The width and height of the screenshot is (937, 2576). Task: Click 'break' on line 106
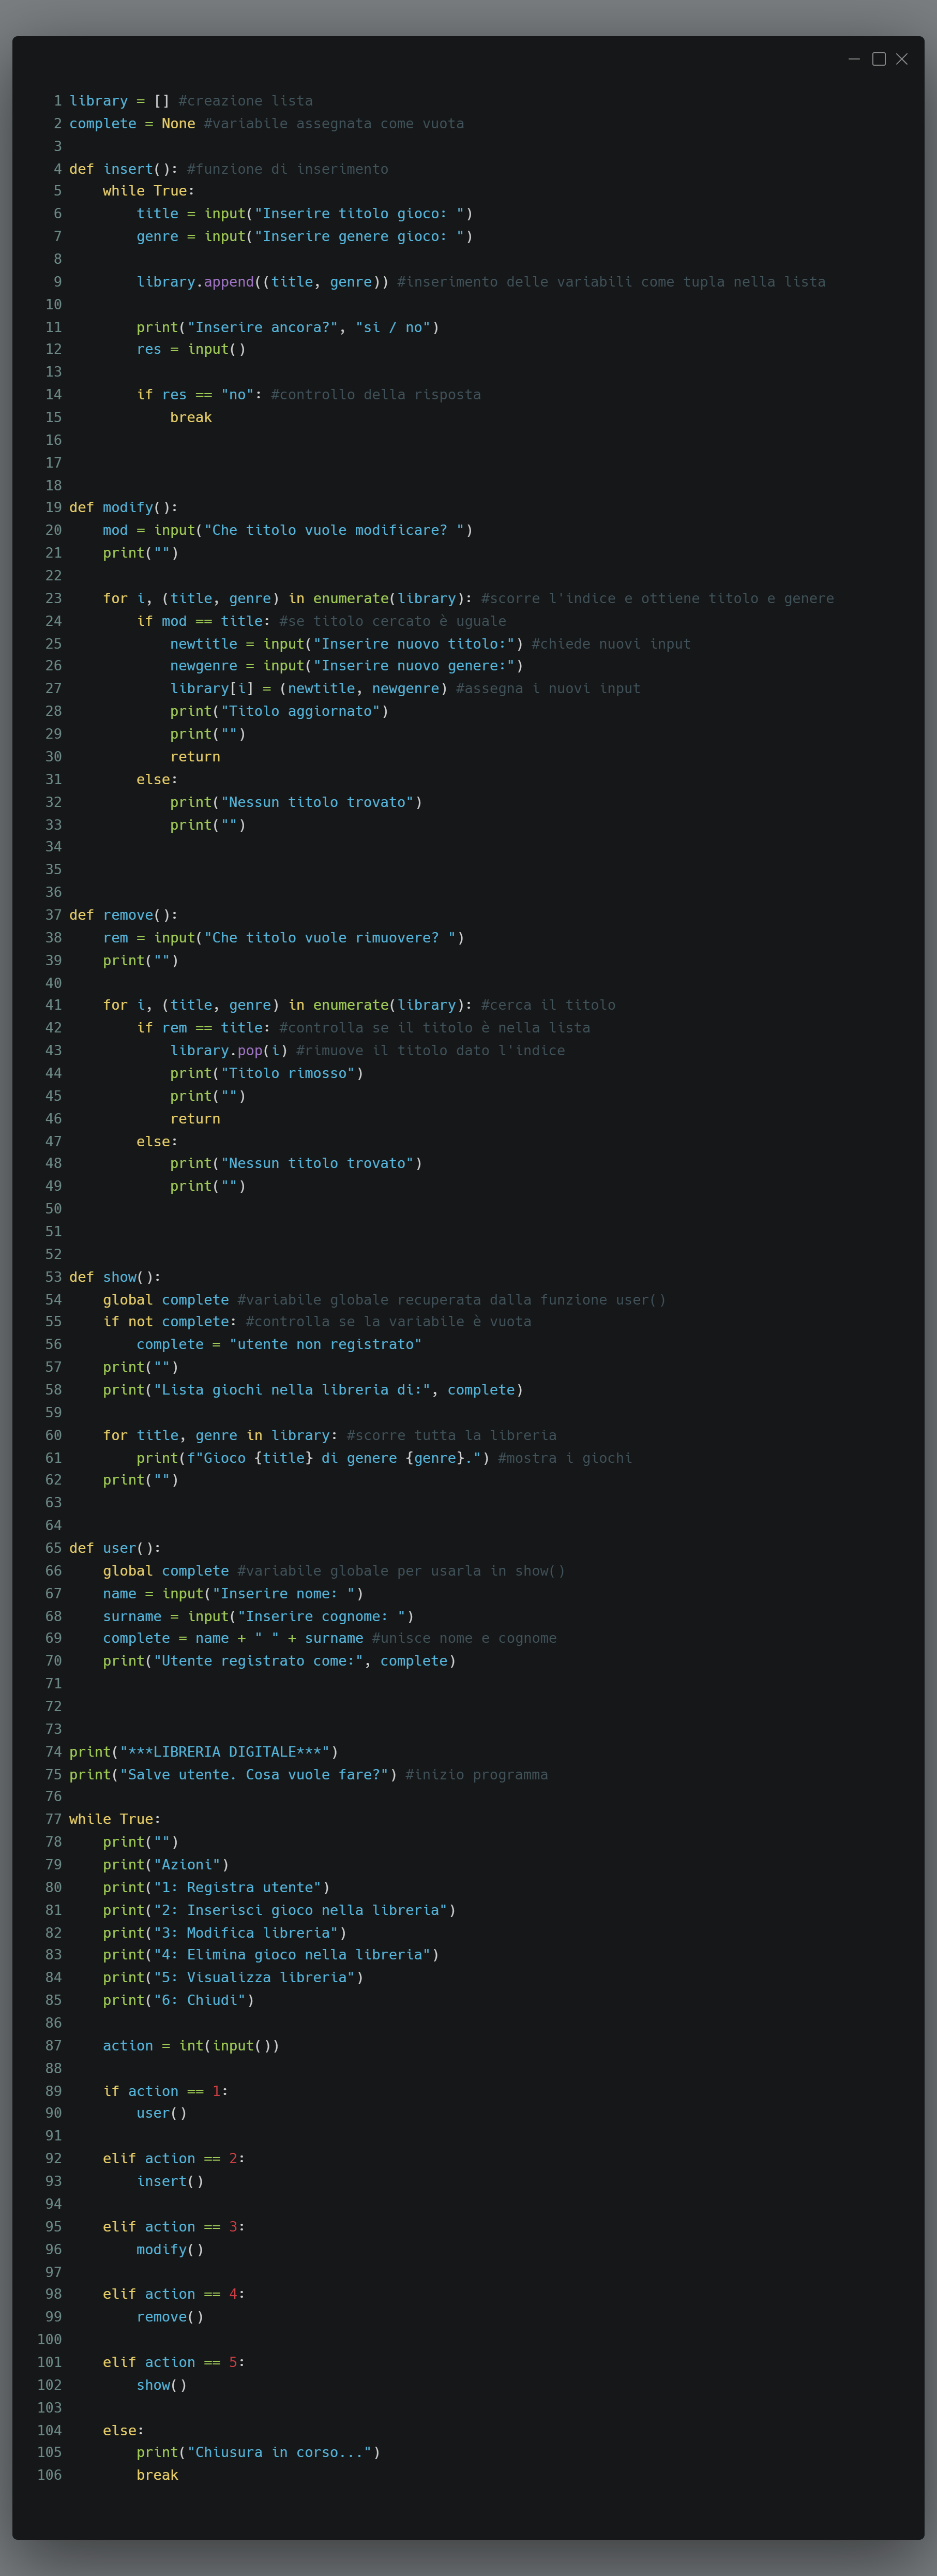157,2475
